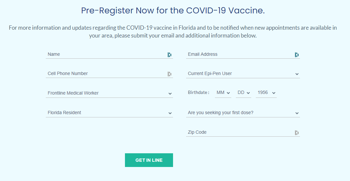Open the Current Epi-Pen User dropdown
Image resolution: width=350 pixels, height=181 pixels.
coord(243,74)
